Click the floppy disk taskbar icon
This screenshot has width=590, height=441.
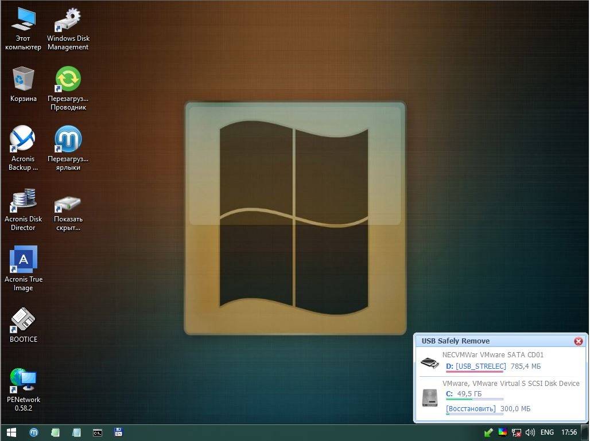click(x=119, y=433)
